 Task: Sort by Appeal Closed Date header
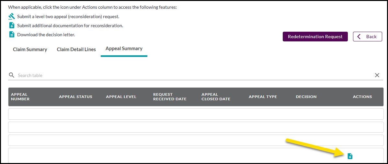(216, 97)
